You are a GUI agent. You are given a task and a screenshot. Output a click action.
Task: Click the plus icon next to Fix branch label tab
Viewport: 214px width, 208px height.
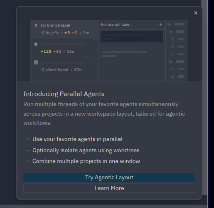[x=161, y=25]
